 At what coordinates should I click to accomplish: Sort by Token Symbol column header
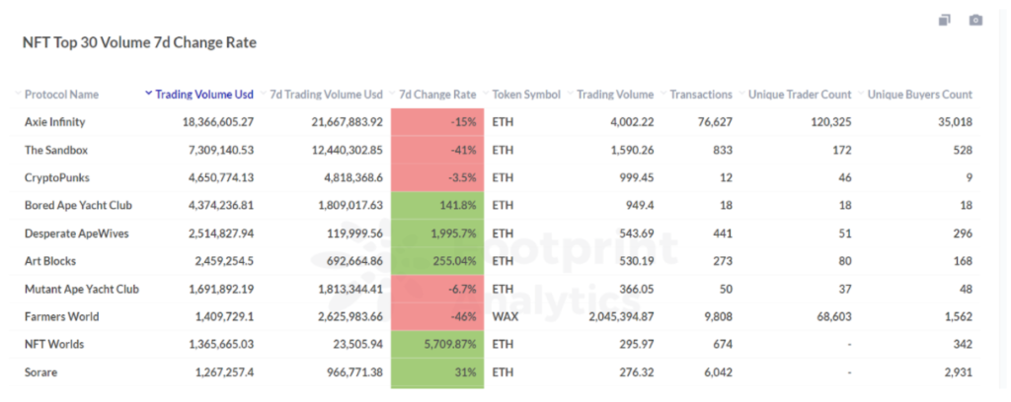526,95
